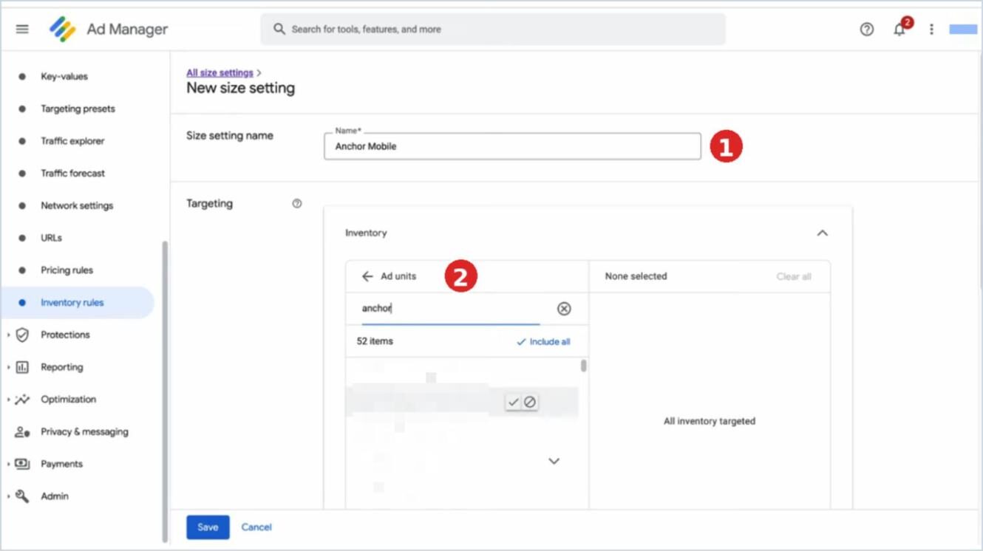Open the three-dot more options menu
The width and height of the screenshot is (983, 551).
[931, 30]
